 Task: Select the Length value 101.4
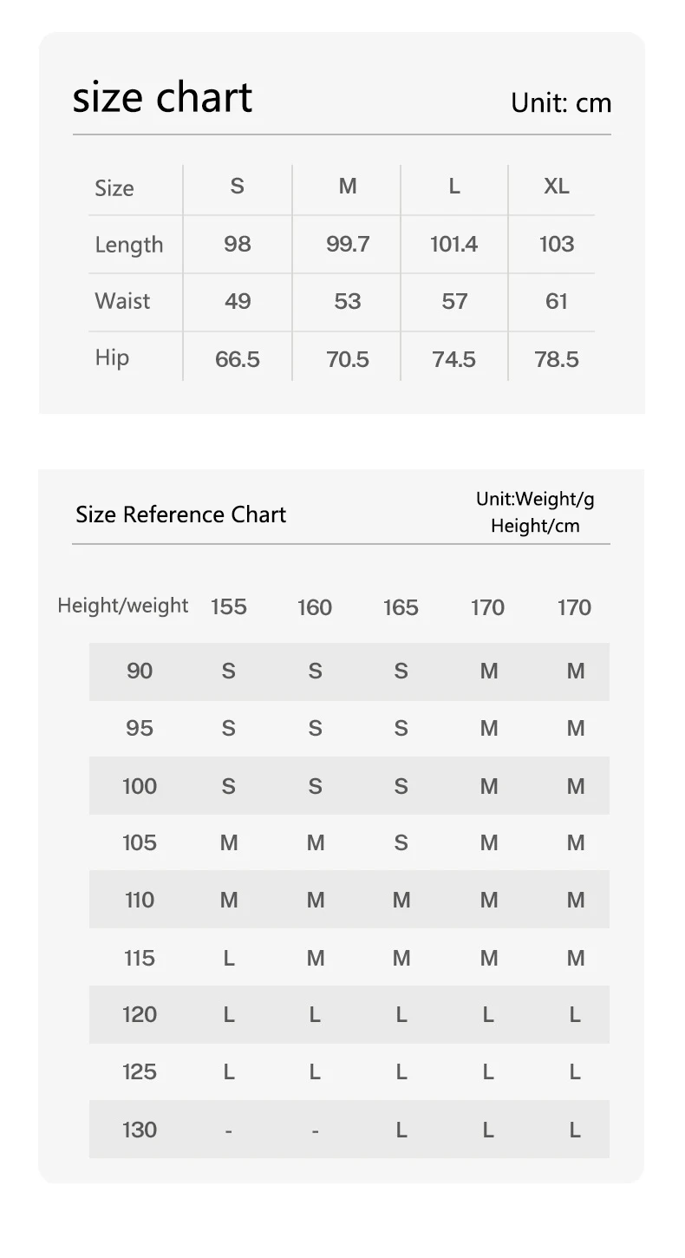(x=454, y=244)
